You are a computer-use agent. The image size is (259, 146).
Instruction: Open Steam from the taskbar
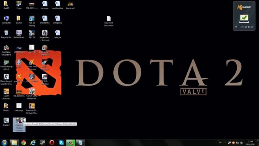coord(42,143)
